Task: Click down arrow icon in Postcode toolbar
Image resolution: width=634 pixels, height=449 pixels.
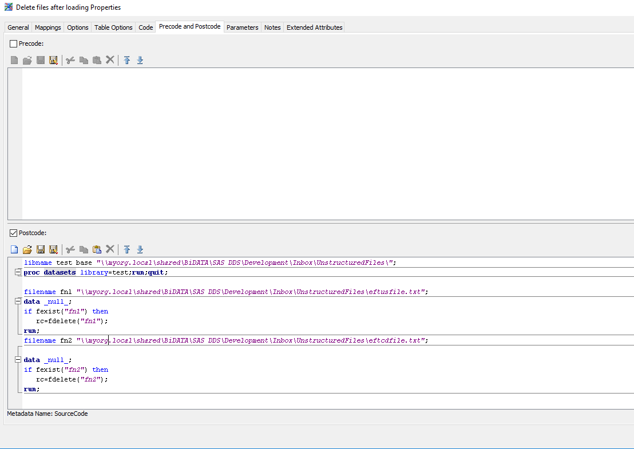Action: (140, 249)
